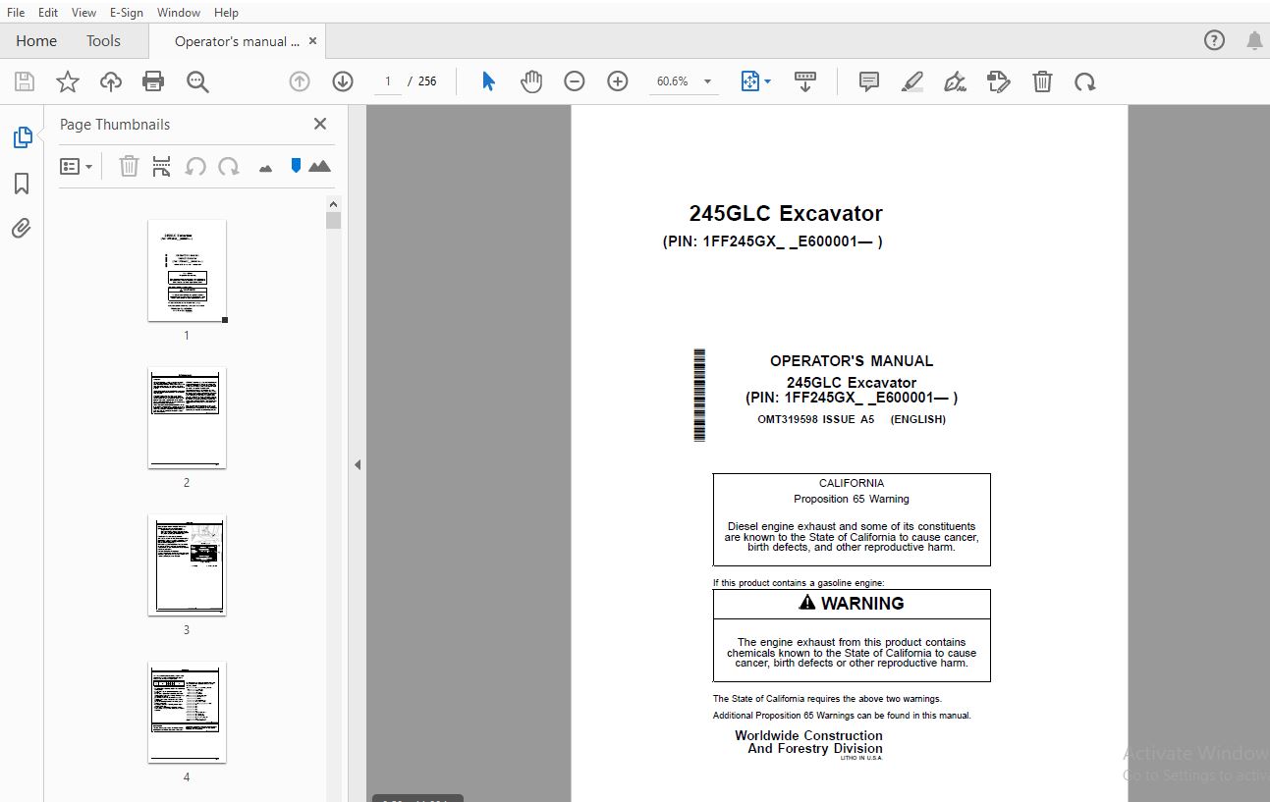Rotate thumbnail counterclockwise

point(195,166)
